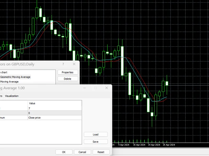Screen dimensions: 209x156
Task: Select Geometric Moving Average in indicator list
Action: pos(15,77)
